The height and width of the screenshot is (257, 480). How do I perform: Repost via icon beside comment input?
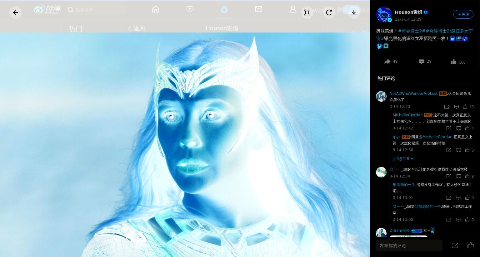[x=455, y=245]
